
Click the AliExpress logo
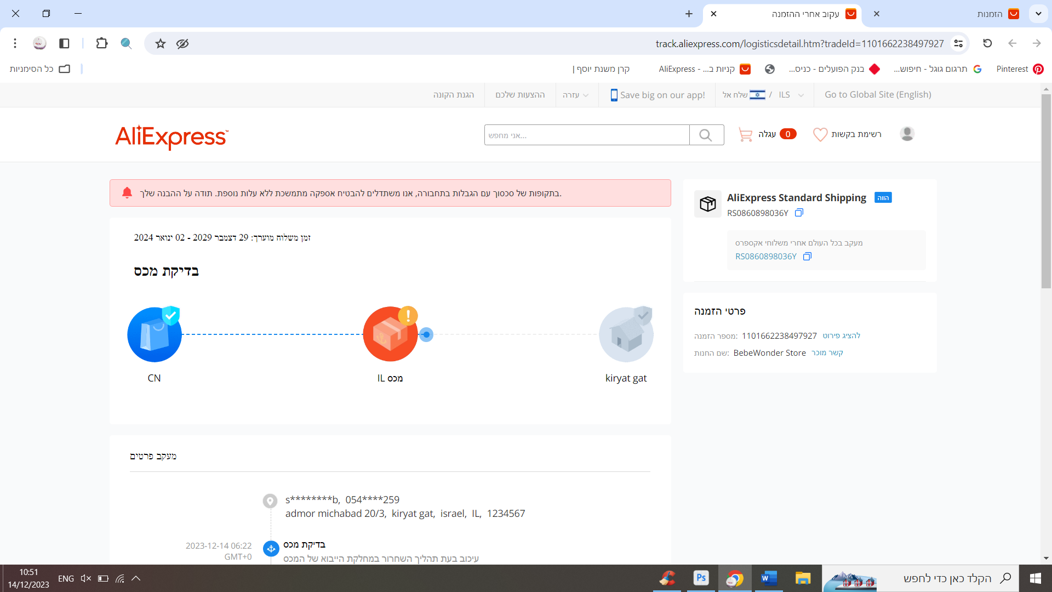pos(171,136)
